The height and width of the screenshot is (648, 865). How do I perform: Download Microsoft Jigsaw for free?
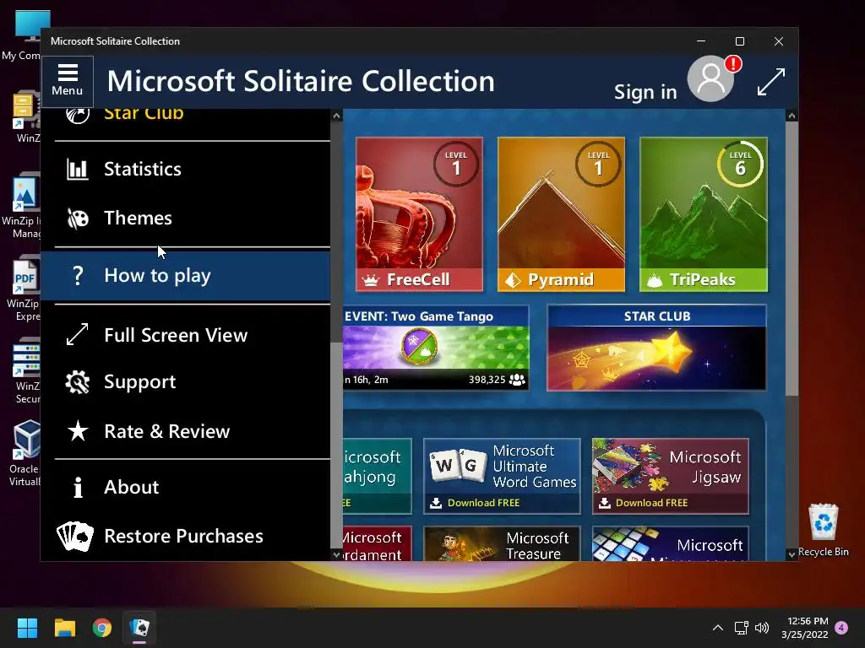pyautogui.click(x=670, y=476)
